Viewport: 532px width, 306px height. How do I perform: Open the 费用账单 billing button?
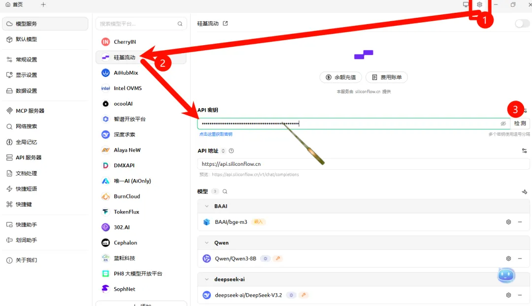click(387, 77)
